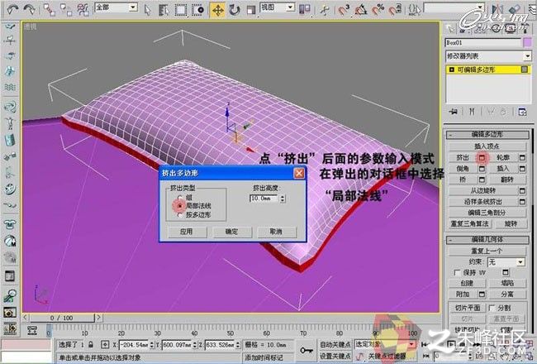Image resolution: width=537 pixels, height=364 pixels.
Task: Toggle the 设置关键点 set key mode
Action: [335, 357]
